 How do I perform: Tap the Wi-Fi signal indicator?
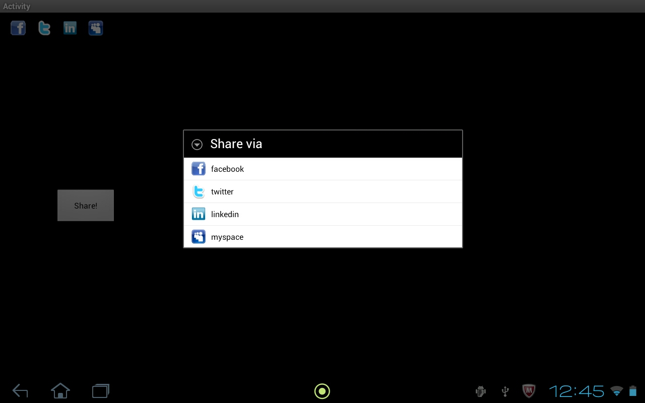coord(617,391)
